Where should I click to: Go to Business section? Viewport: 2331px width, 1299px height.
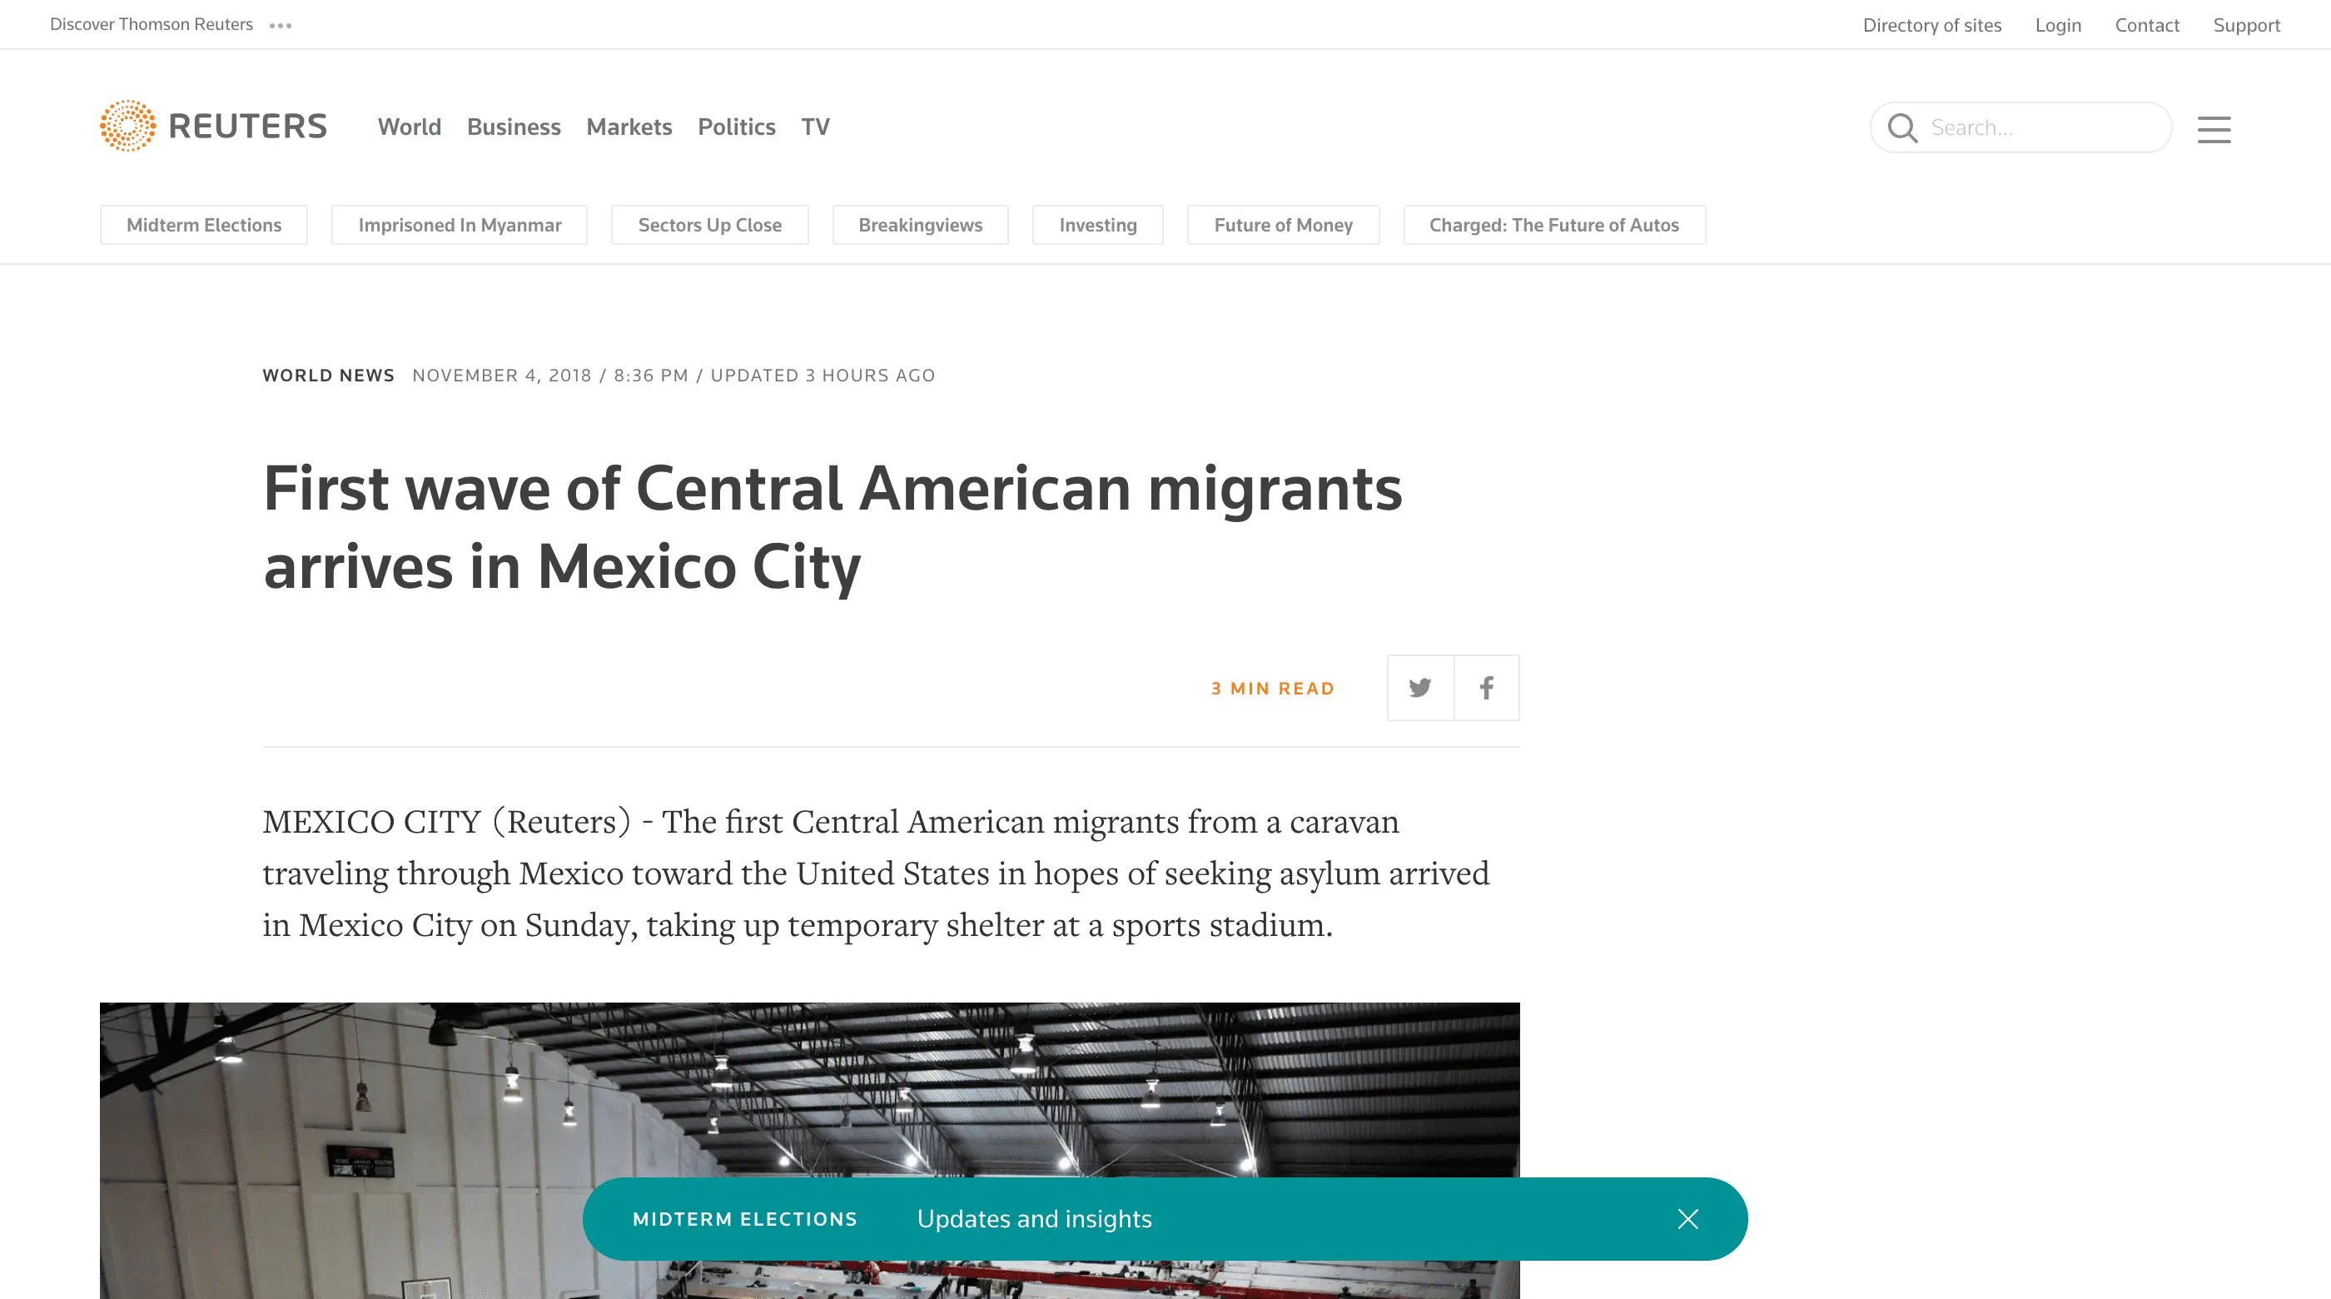513,127
